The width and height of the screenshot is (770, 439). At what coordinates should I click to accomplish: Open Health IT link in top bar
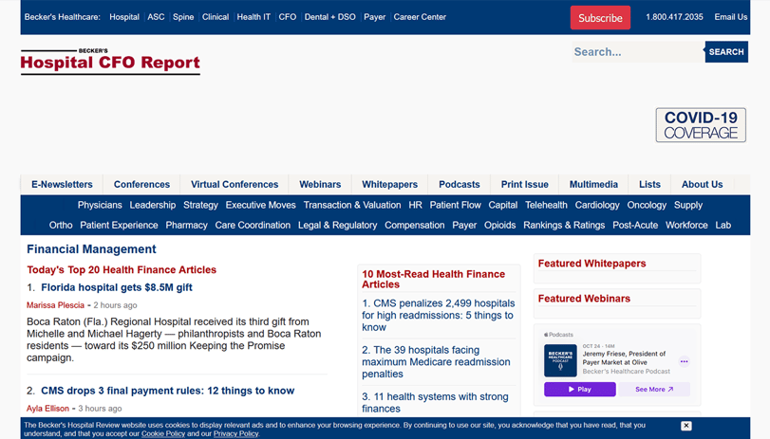(x=254, y=17)
